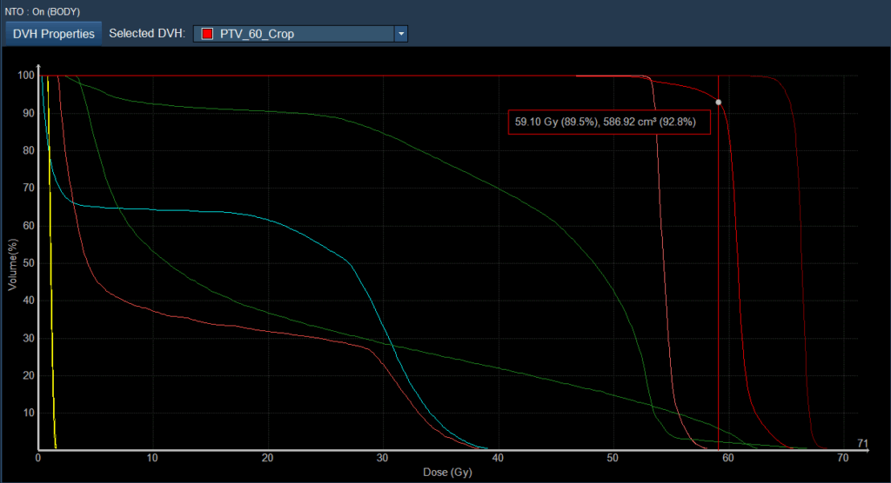Click the 59.10 Gy dose readout tooltip
This screenshot has height=483, width=891.
609,122
